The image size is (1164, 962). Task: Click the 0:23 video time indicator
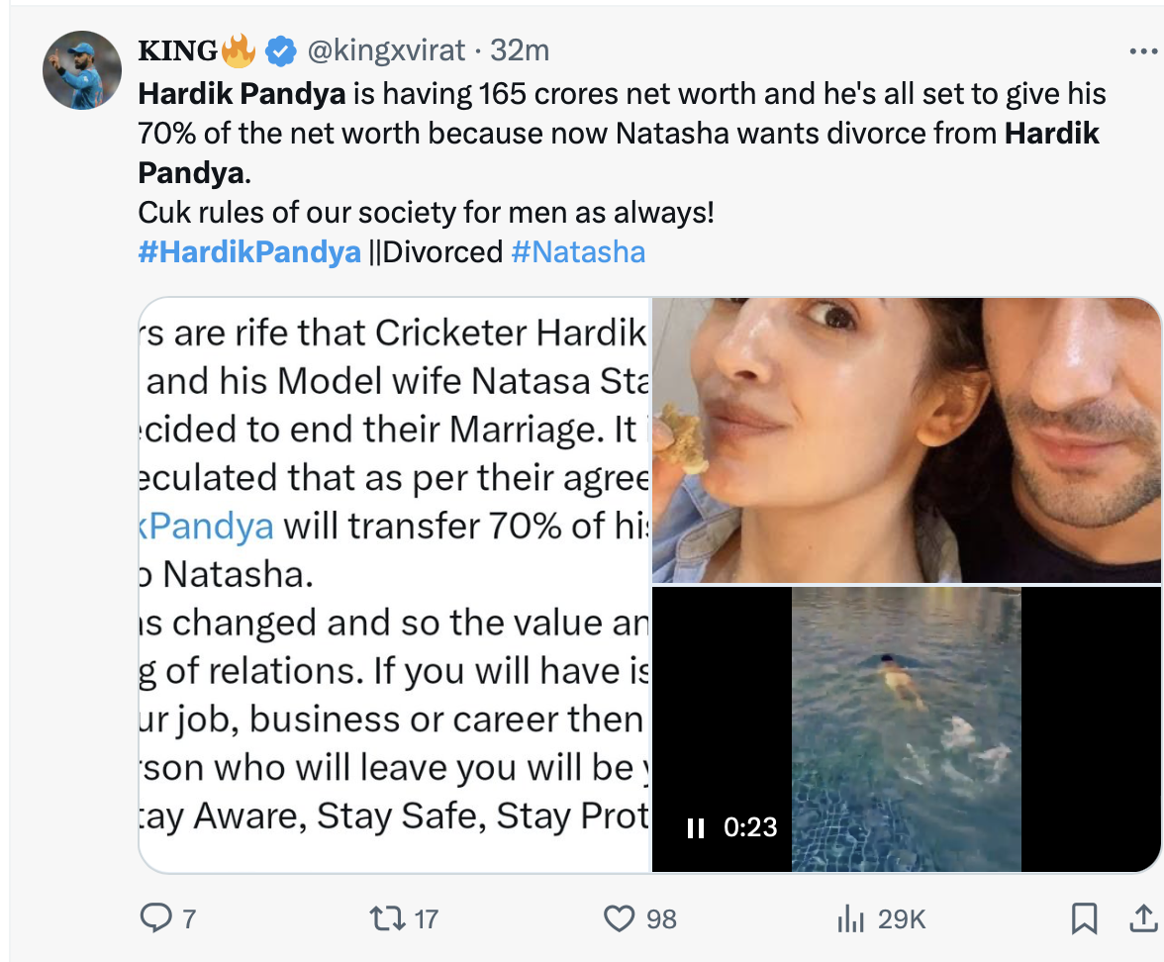pos(750,828)
